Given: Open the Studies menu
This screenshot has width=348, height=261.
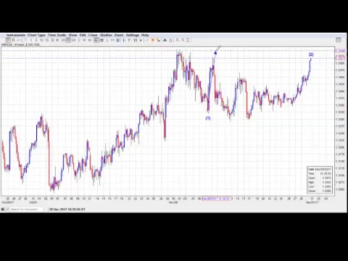Looking at the screenshot, I should [106, 35].
